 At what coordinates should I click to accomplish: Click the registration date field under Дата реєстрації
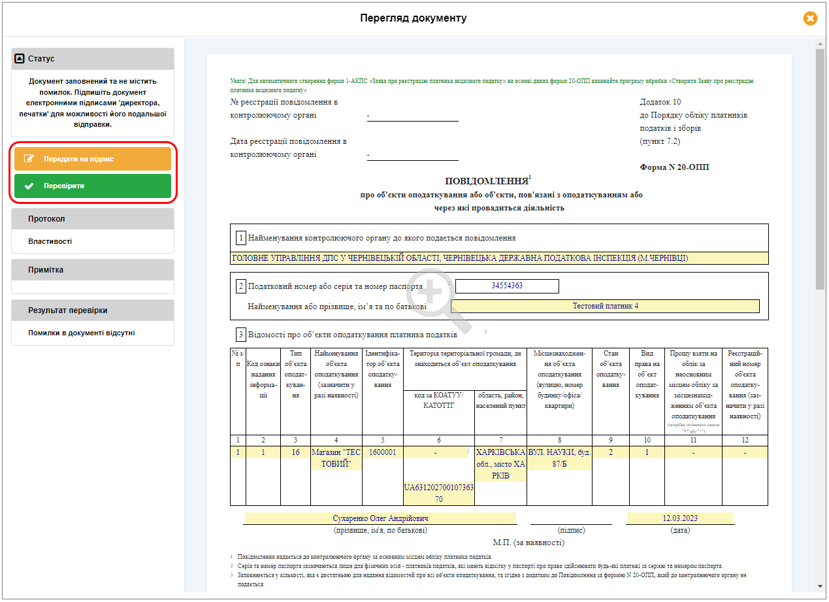413,155
